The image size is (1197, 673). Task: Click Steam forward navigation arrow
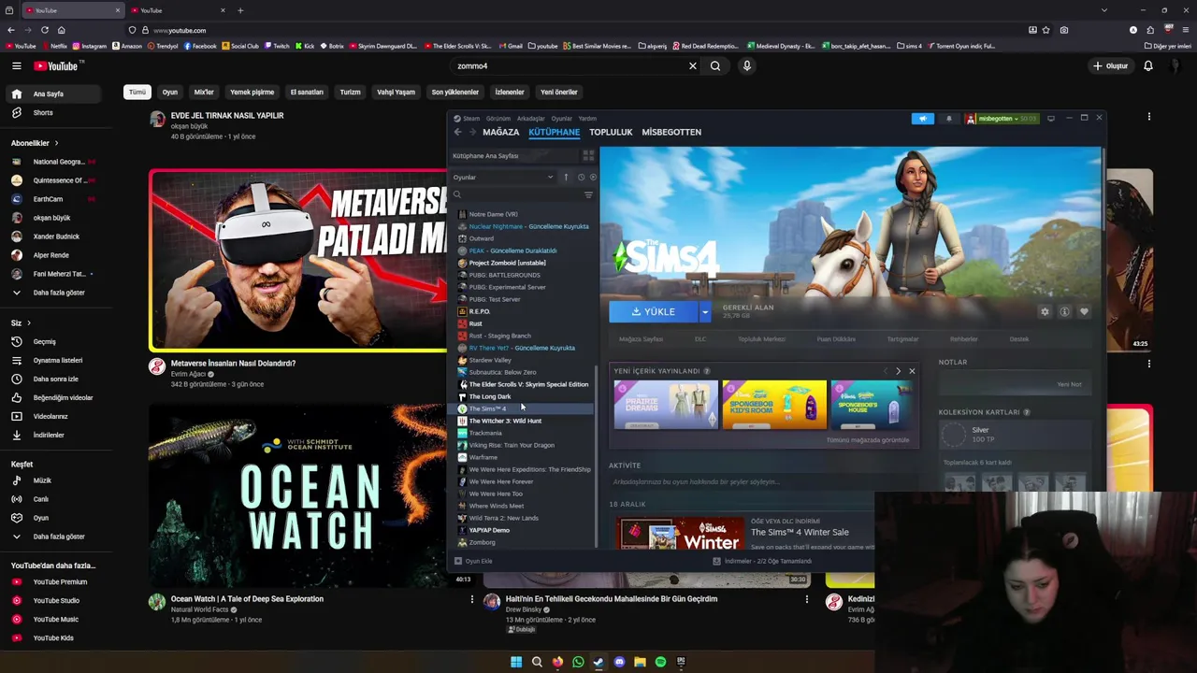(471, 132)
